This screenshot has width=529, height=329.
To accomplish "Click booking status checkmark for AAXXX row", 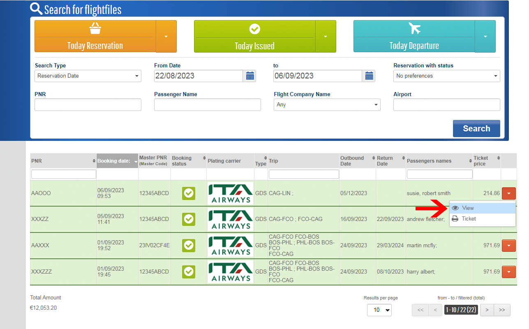I will [189, 245].
